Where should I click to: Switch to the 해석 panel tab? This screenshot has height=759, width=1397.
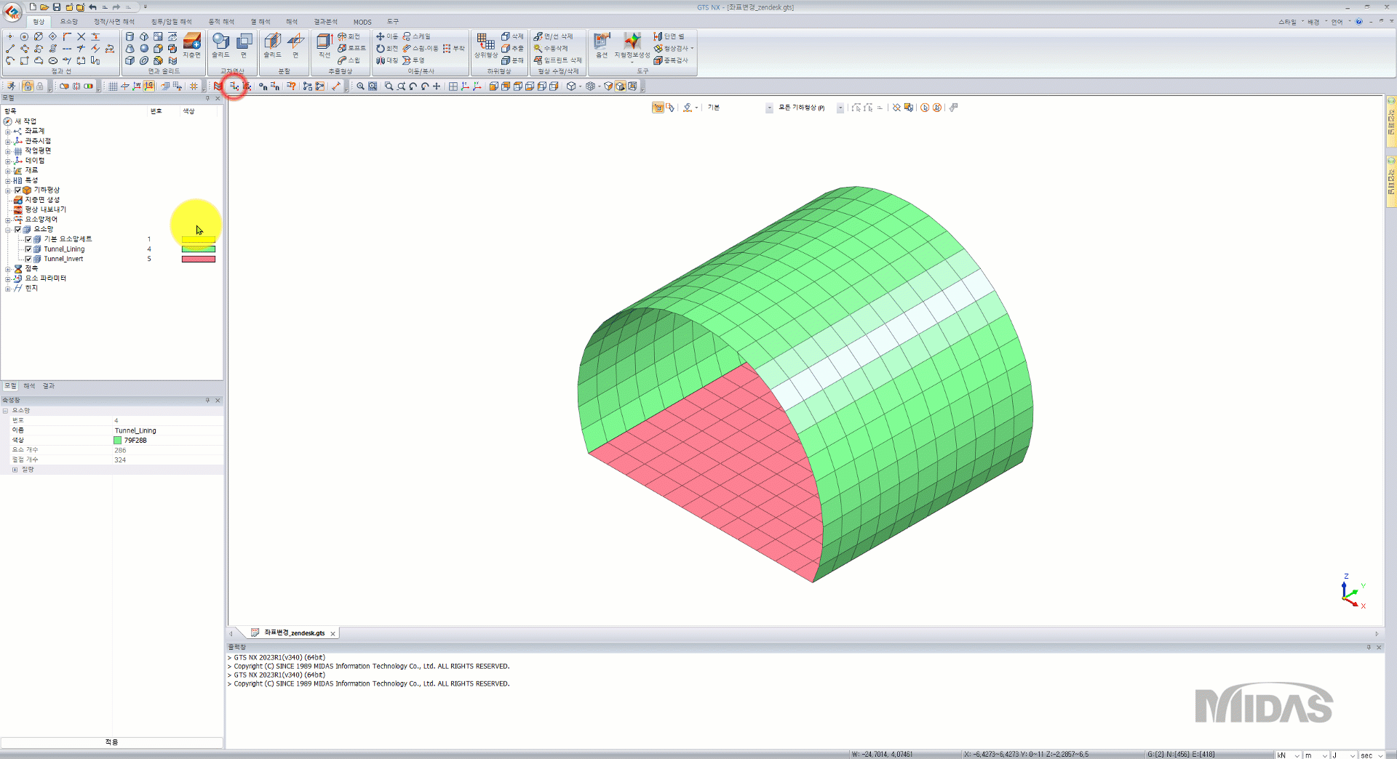coord(29,386)
